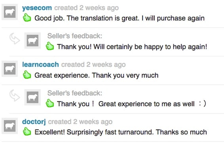Click seller avatar beside 'happy to help again'
Image resolution: width=224 pixels, height=146 pixels.
click(32, 41)
